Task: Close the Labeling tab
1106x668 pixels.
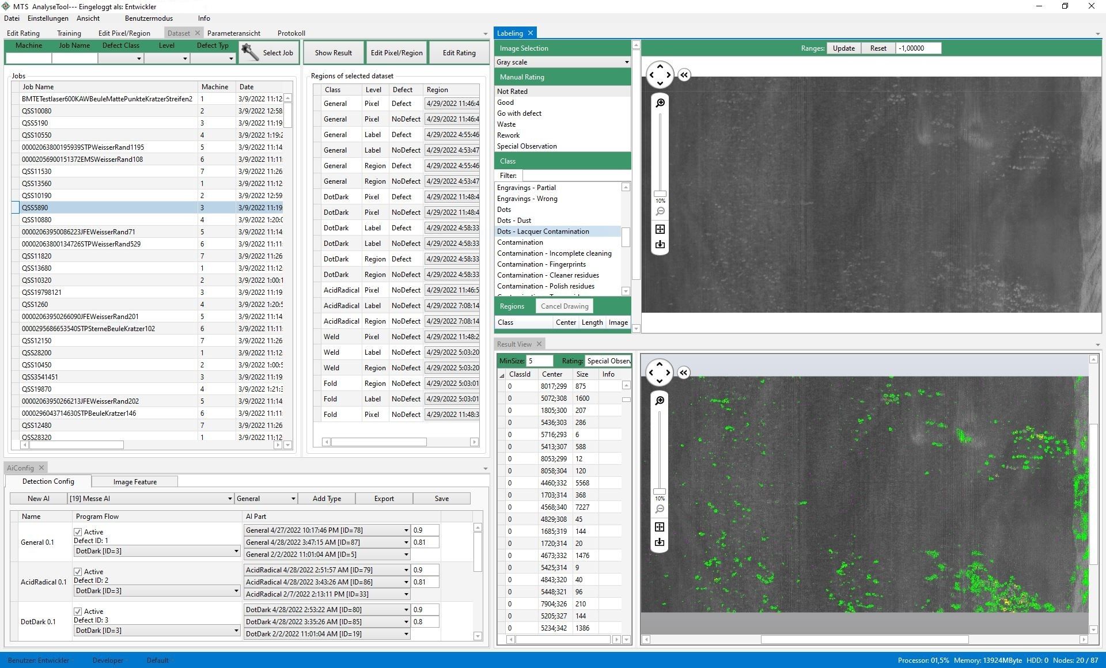Action: tap(531, 33)
